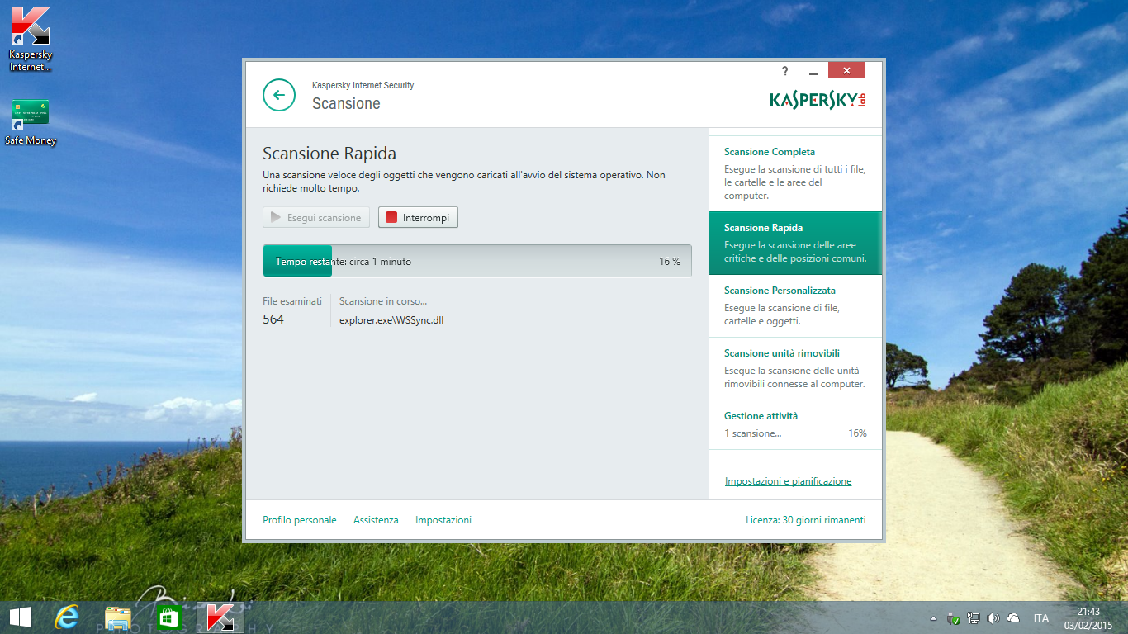Click Licenza: 30 giorni rimanenti
This screenshot has width=1128, height=634.
(x=805, y=520)
